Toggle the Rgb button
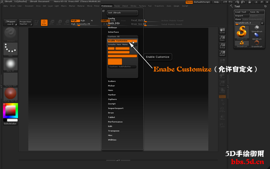This screenshot has width=270, height=169. 83,20
